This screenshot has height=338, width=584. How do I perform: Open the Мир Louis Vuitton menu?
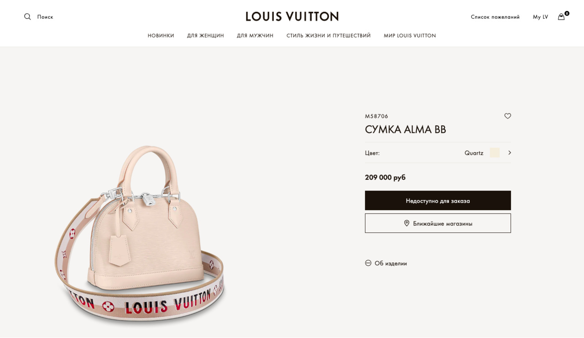pyautogui.click(x=410, y=36)
